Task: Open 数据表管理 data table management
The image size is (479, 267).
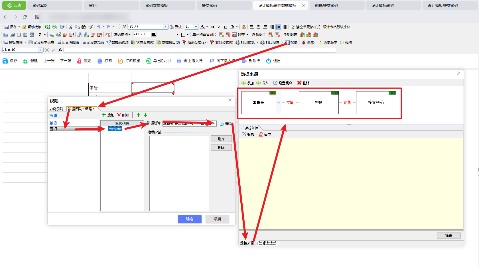Action: 117,42
